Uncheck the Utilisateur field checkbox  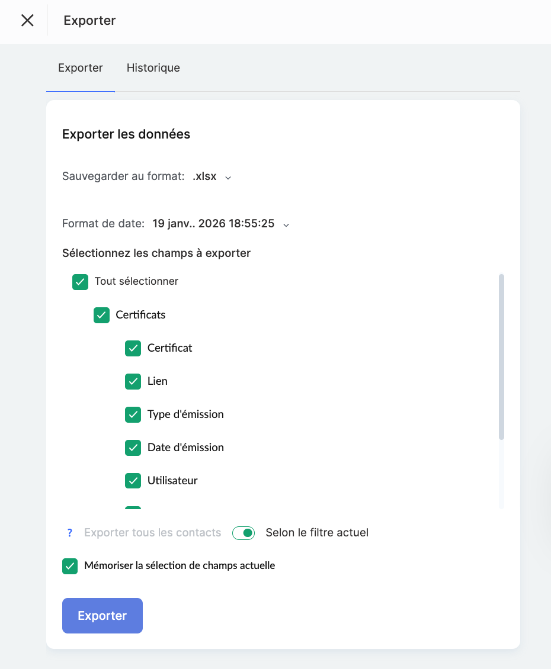(x=133, y=481)
